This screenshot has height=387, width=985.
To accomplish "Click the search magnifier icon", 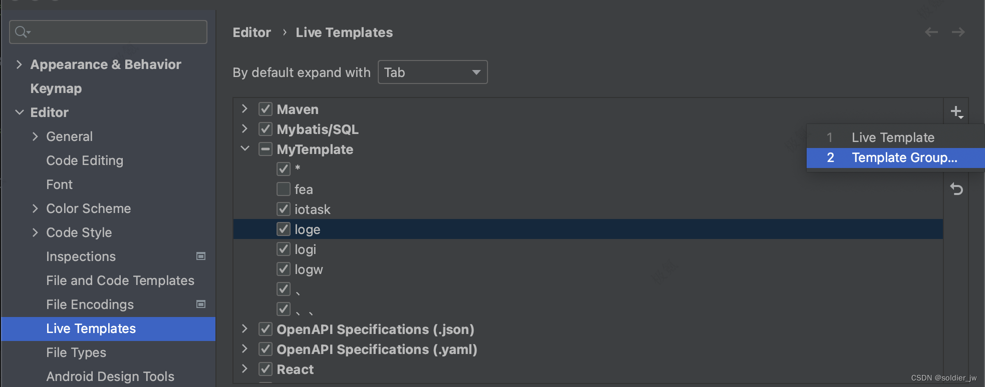I will click(x=22, y=32).
